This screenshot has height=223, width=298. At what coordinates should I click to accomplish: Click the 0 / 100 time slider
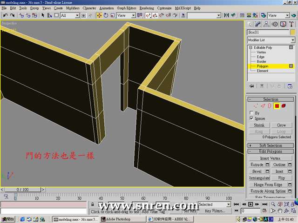(23, 190)
